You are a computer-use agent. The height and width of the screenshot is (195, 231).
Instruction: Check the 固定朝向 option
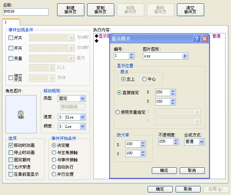pyautogui.click(x=11, y=160)
